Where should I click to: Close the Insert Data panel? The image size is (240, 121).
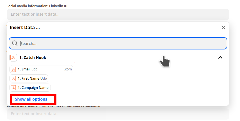pyautogui.click(x=223, y=27)
